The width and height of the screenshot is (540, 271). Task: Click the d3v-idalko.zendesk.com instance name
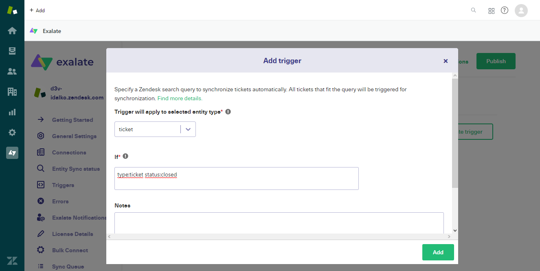(x=77, y=93)
